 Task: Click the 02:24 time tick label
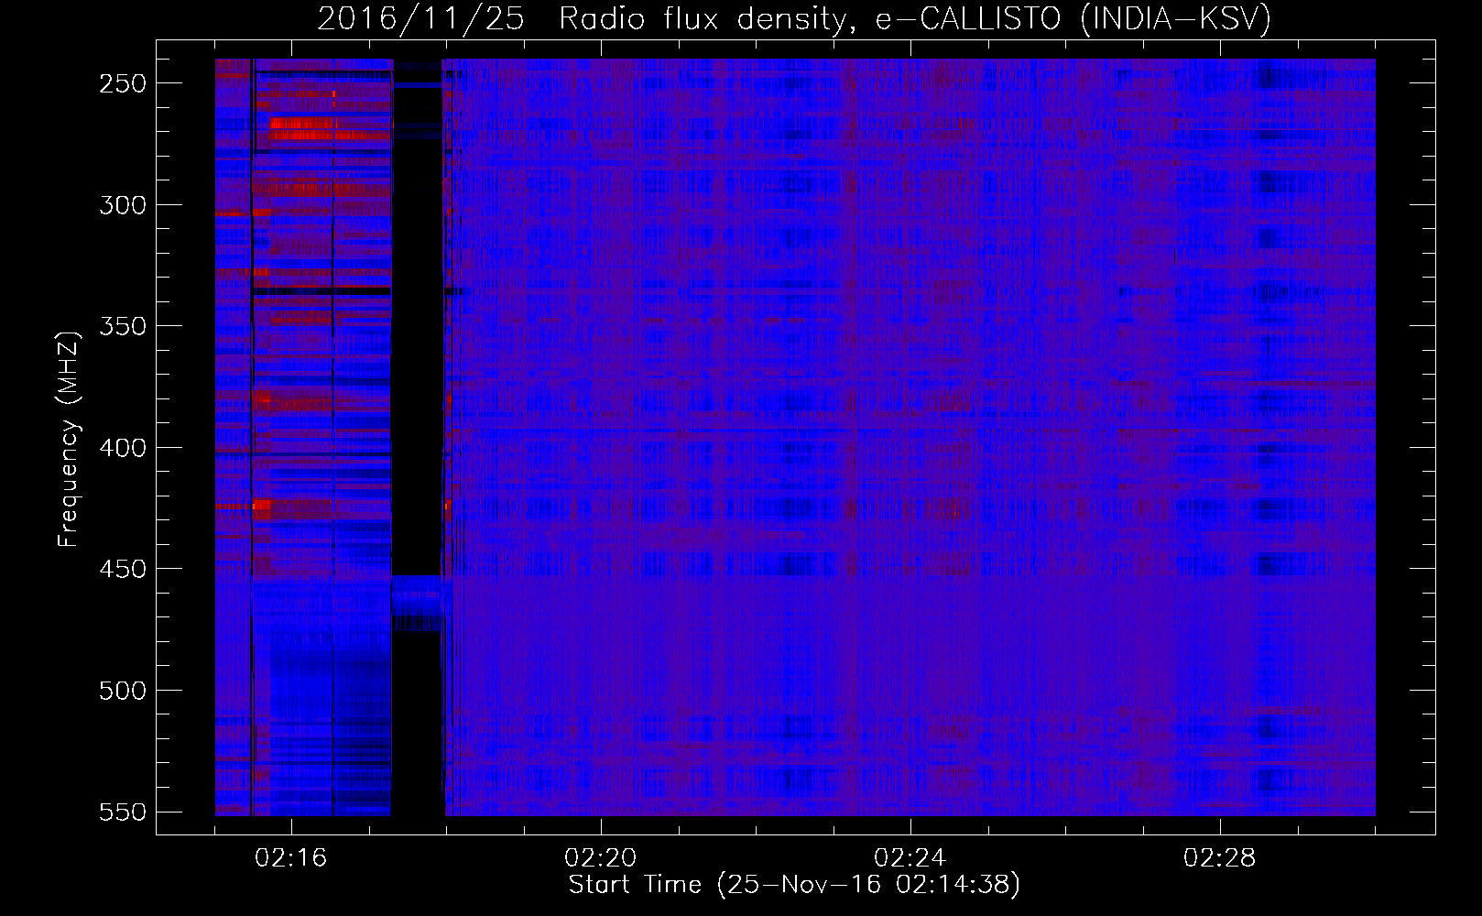tap(910, 858)
